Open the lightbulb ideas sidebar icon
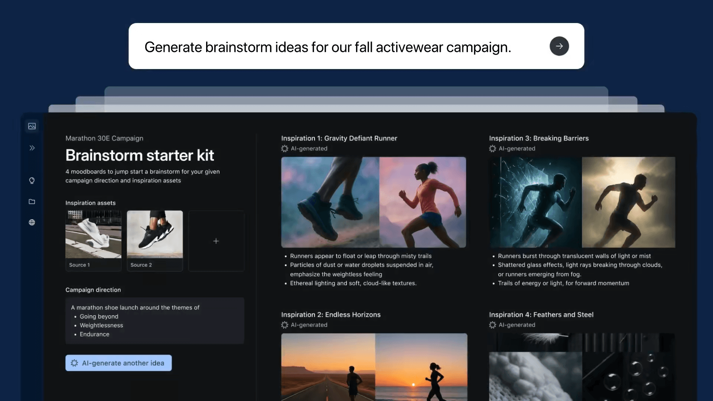 click(x=32, y=180)
